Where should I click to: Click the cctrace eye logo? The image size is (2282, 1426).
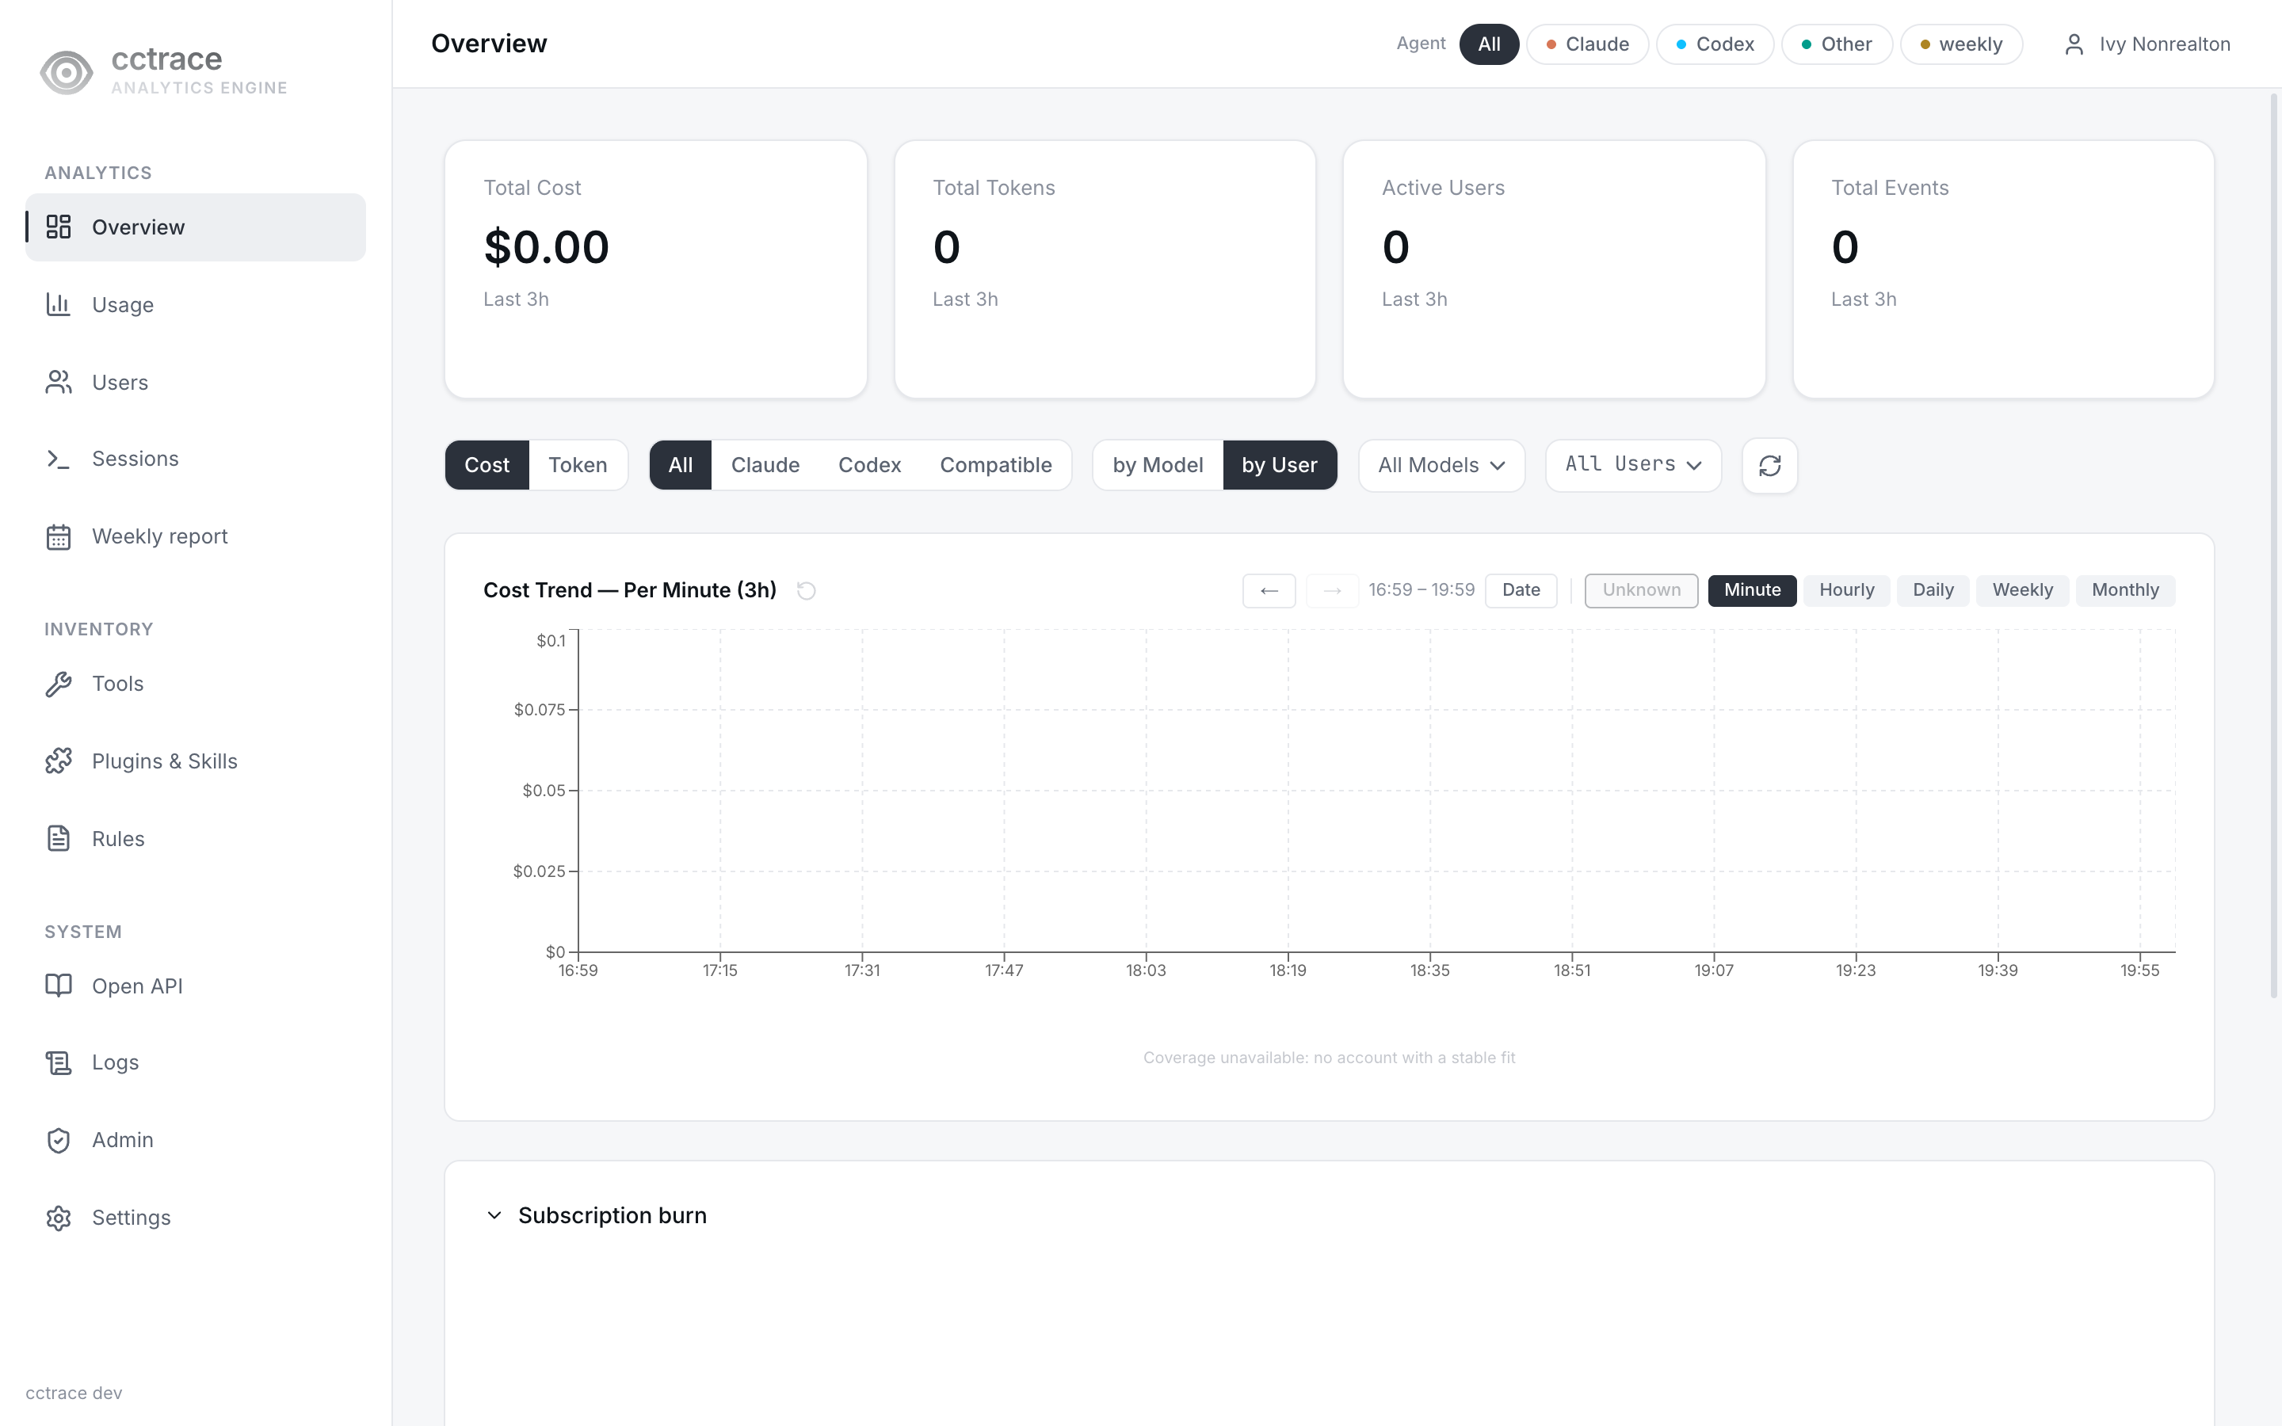tap(66, 73)
